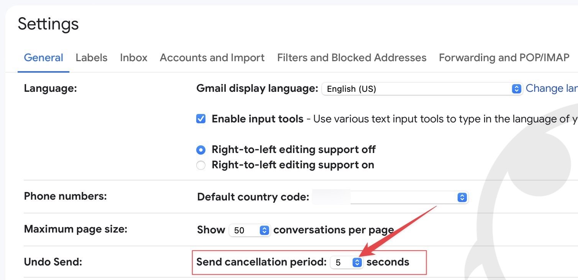Open the Send cancellation period dropdown
Screen dimensions: 578x280
point(346,262)
